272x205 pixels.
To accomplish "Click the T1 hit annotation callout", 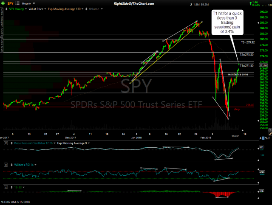I will point(227,22).
